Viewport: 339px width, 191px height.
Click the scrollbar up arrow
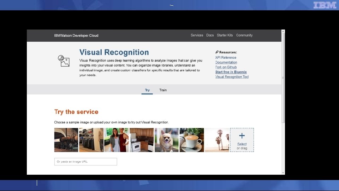tap(283, 31)
